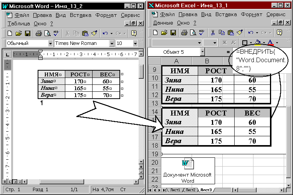Click Excel first-sheet tab navigation button
This screenshot has height=195, width=293.
150,190
